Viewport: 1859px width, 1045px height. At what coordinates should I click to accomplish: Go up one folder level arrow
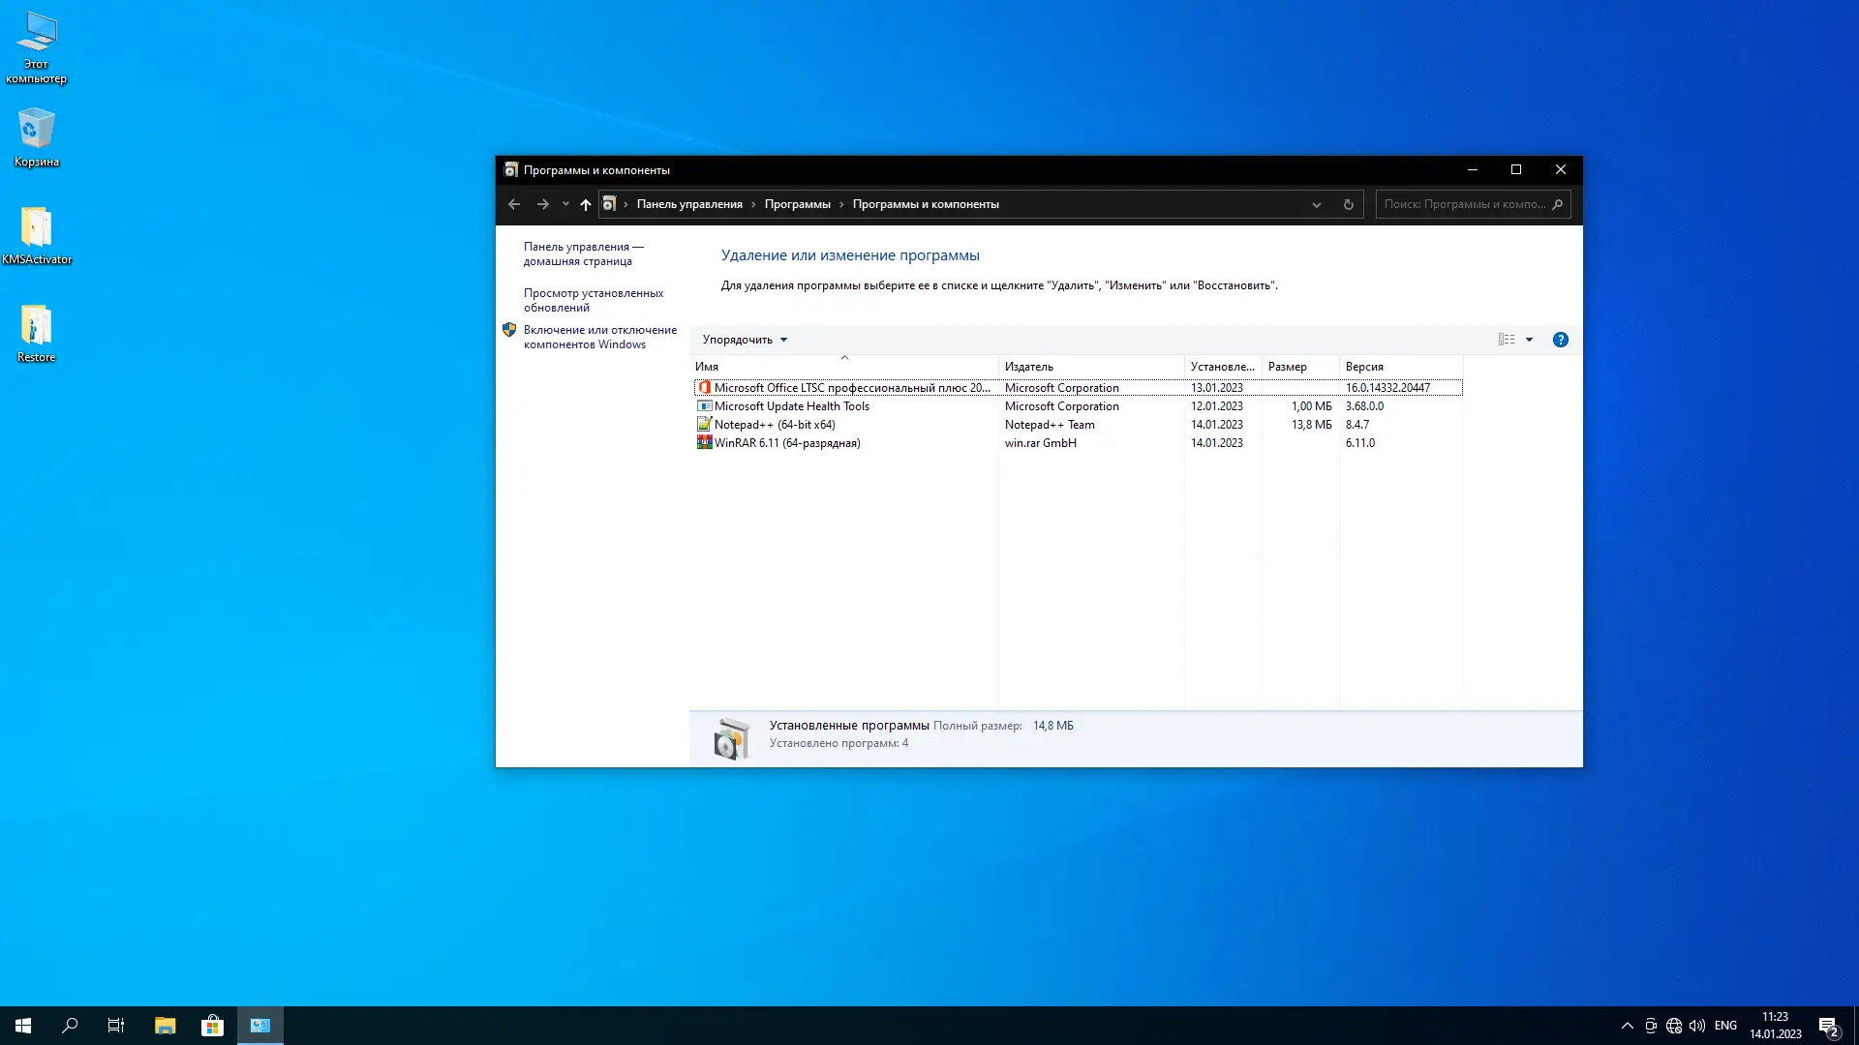585,204
